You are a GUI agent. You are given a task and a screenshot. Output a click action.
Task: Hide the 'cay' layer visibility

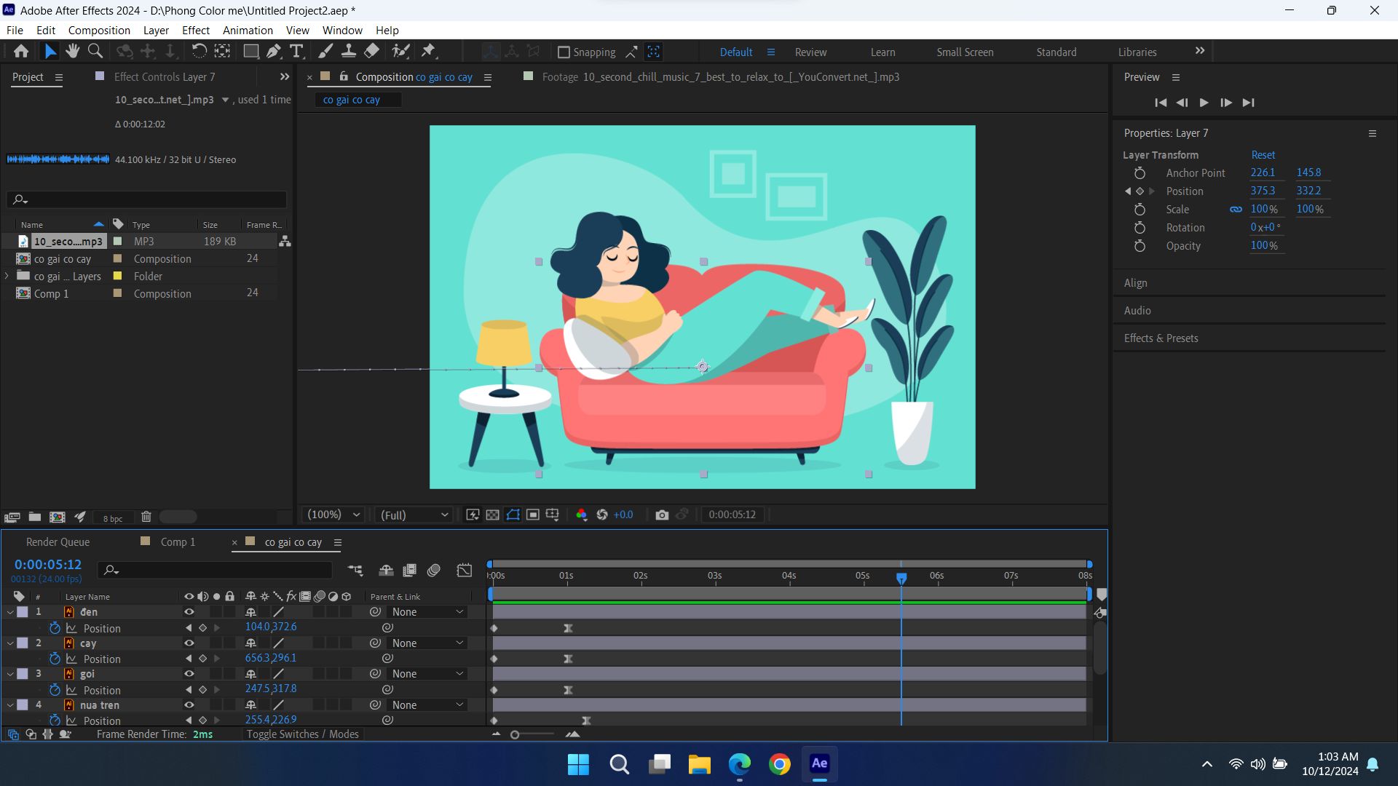pyautogui.click(x=189, y=643)
